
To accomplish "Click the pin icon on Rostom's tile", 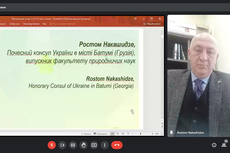I will (x=171, y=133).
